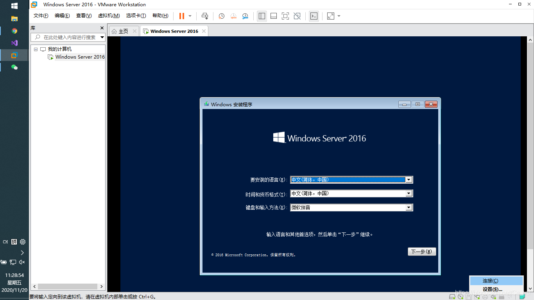The image size is (534, 300).
Task: Close the 主页 tab
Action: coord(135,31)
